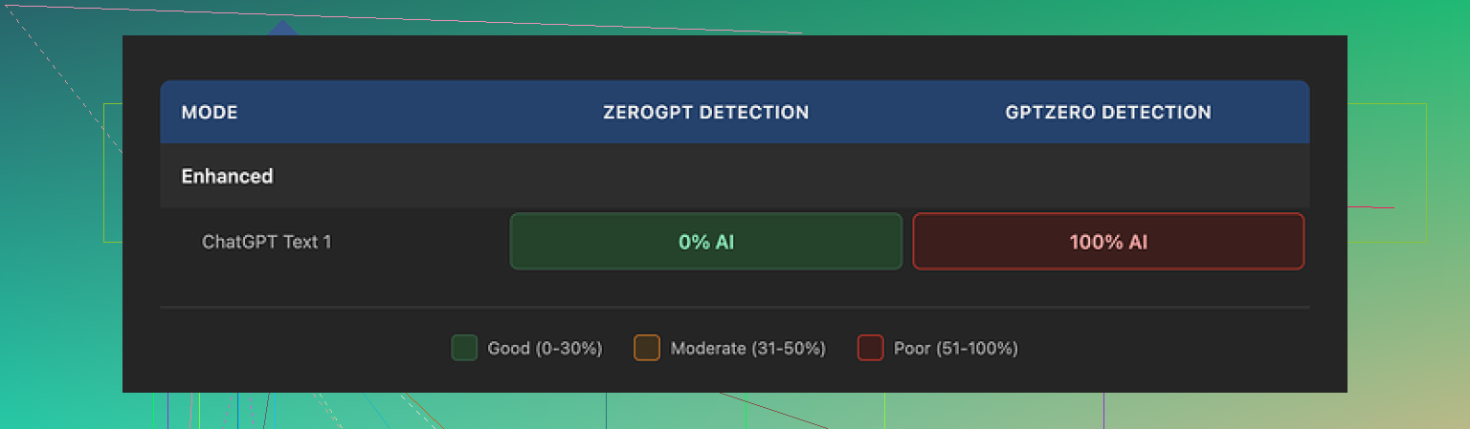Image resolution: width=1470 pixels, height=429 pixels.
Task: Click the green Good legend swatch
Action: click(x=464, y=348)
